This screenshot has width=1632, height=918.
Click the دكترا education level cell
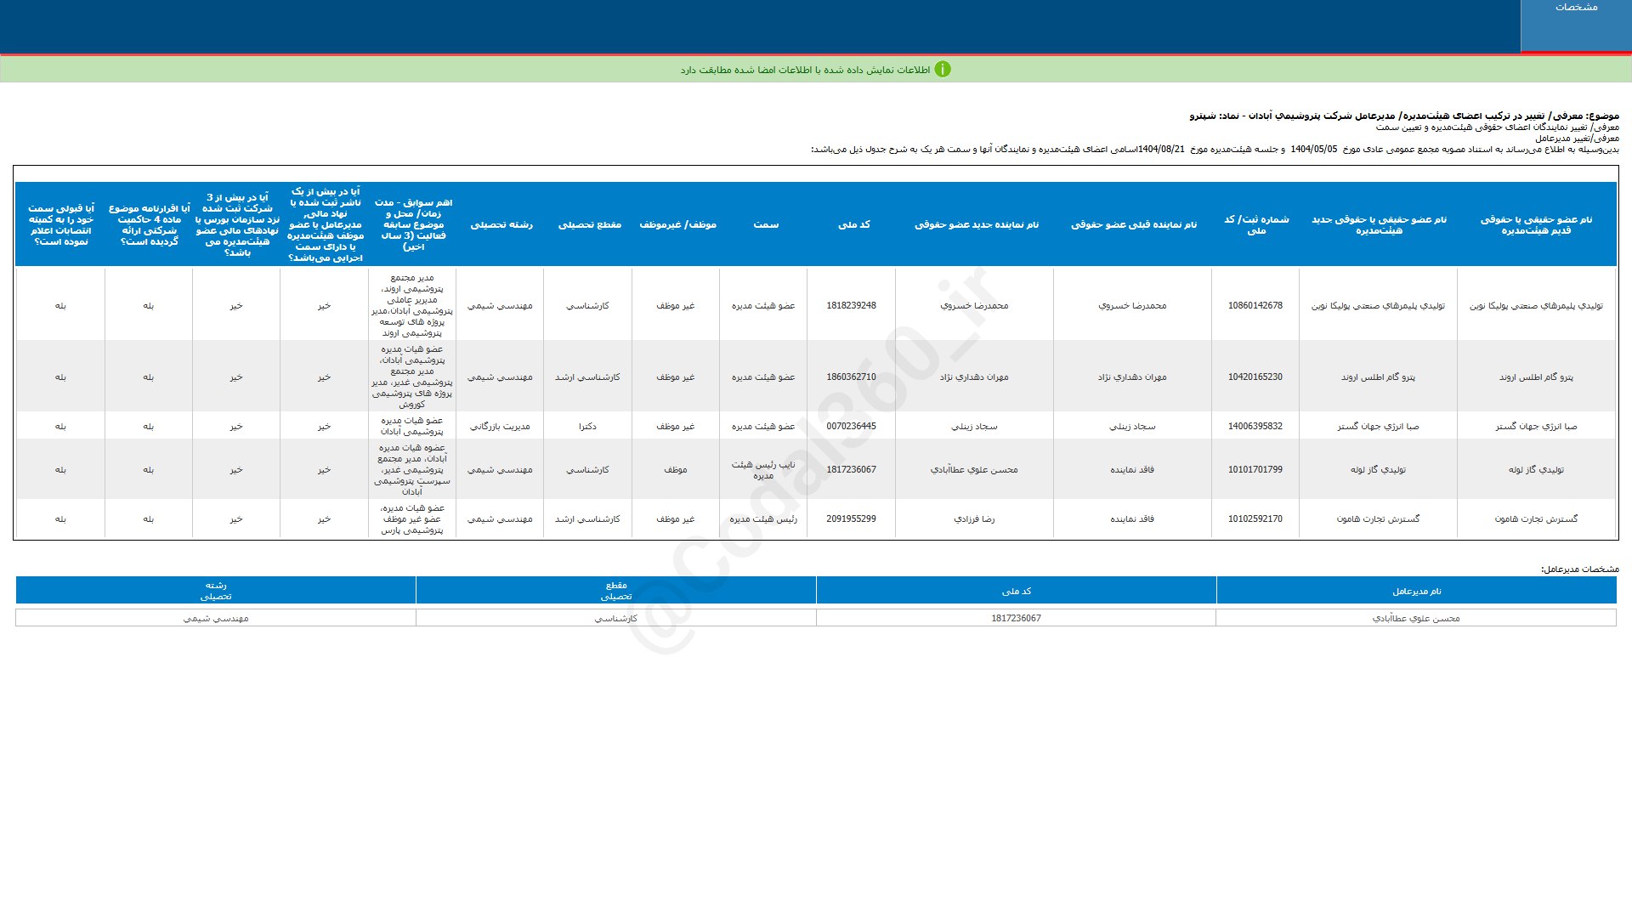pos(587,427)
